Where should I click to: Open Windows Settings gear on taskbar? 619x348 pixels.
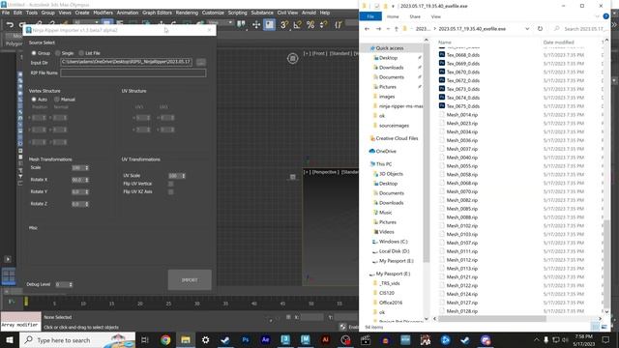(206, 339)
